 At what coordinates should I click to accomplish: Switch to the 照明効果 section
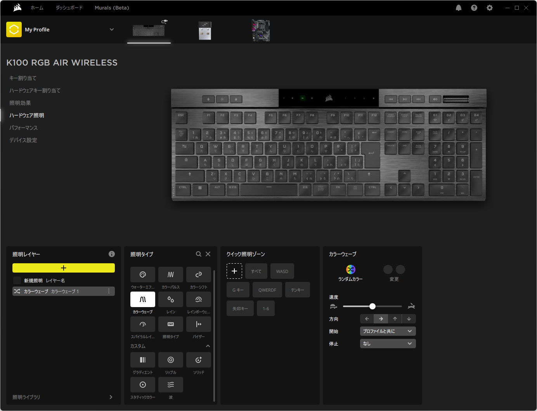tap(20, 103)
